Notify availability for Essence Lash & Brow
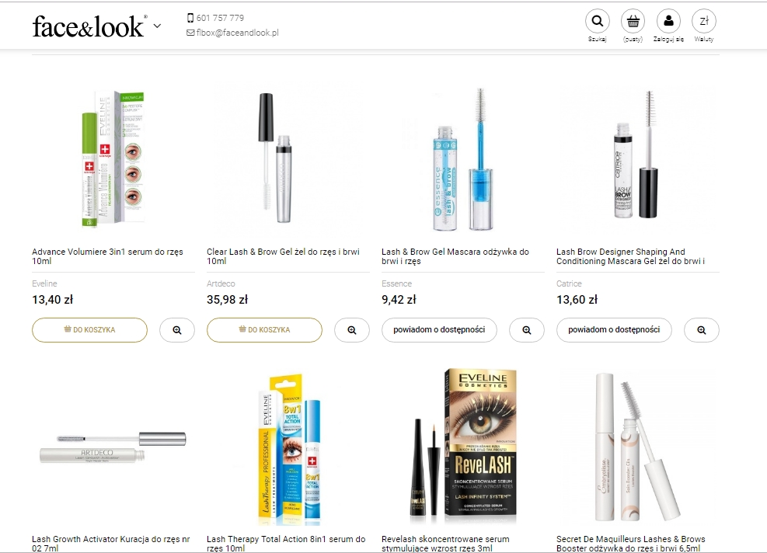The image size is (767, 553). tap(439, 330)
